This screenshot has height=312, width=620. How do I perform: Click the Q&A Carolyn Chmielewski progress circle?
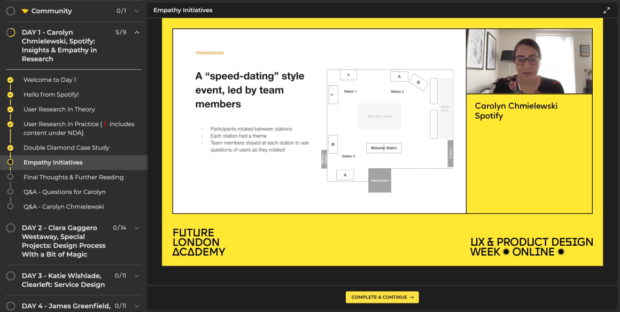click(10, 206)
